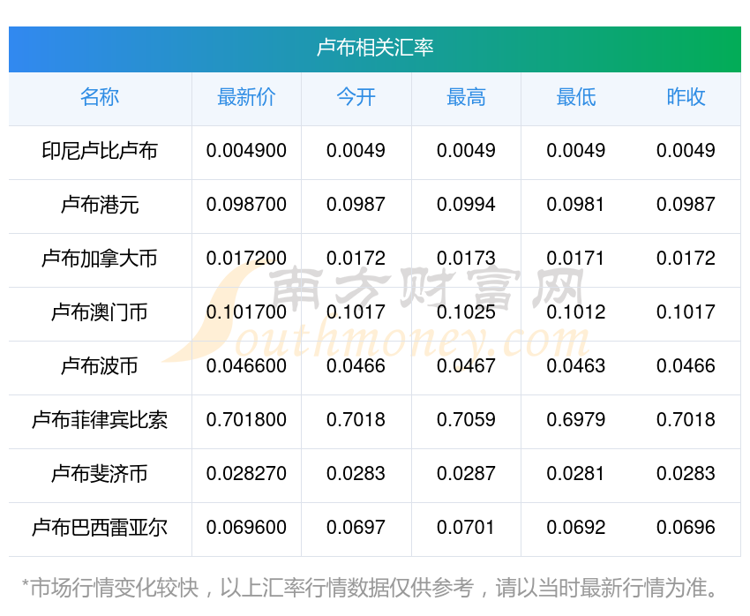Click 卢布澳门币 lowest value 0.1012
Image resolution: width=750 pixels, height=616 pixels.
click(x=576, y=312)
